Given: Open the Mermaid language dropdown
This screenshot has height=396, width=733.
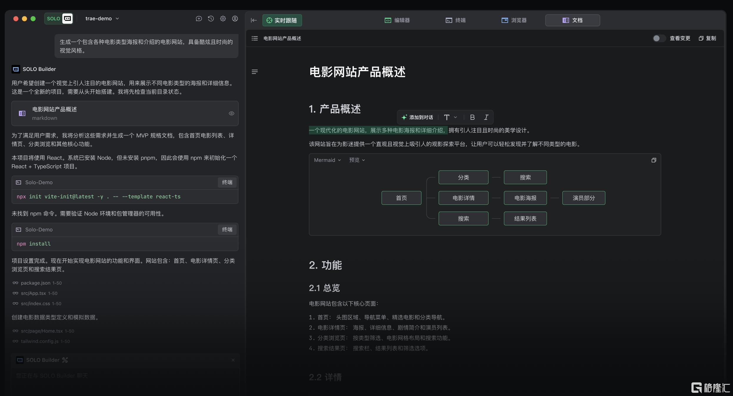Looking at the screenshot, I should point(326,160).
